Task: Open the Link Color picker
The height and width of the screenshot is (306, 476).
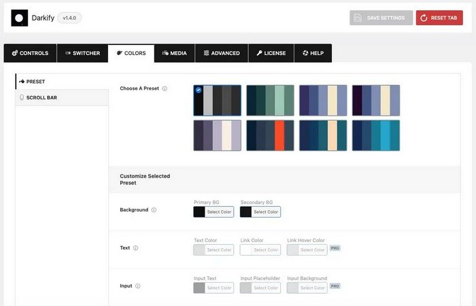Action: pos(260,250)
